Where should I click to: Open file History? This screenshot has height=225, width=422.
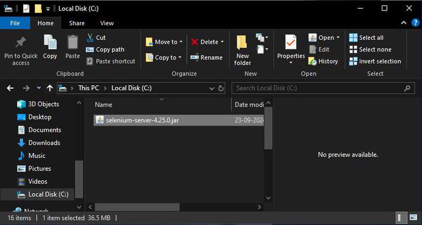[x=323, y=62]
